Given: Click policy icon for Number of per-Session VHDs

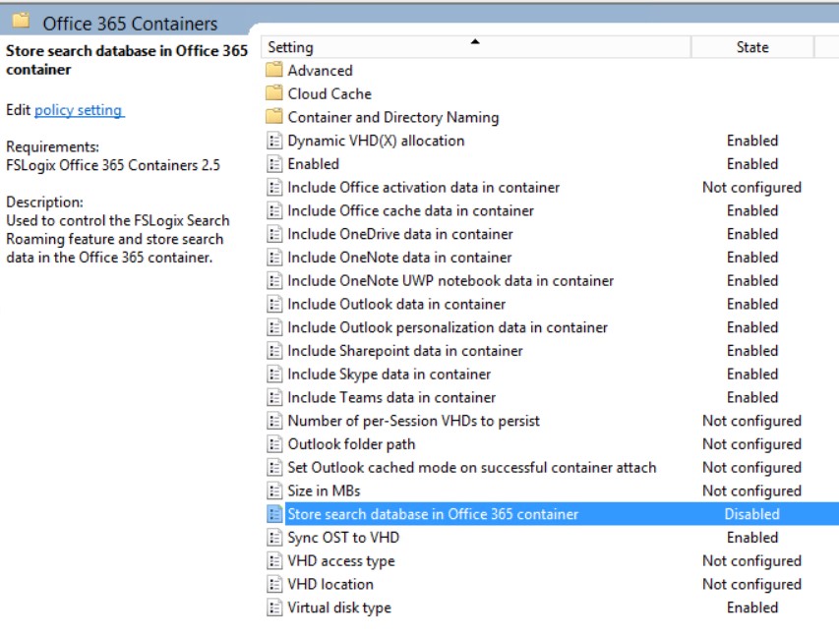Looking at the screenshot, I should 274,421.
